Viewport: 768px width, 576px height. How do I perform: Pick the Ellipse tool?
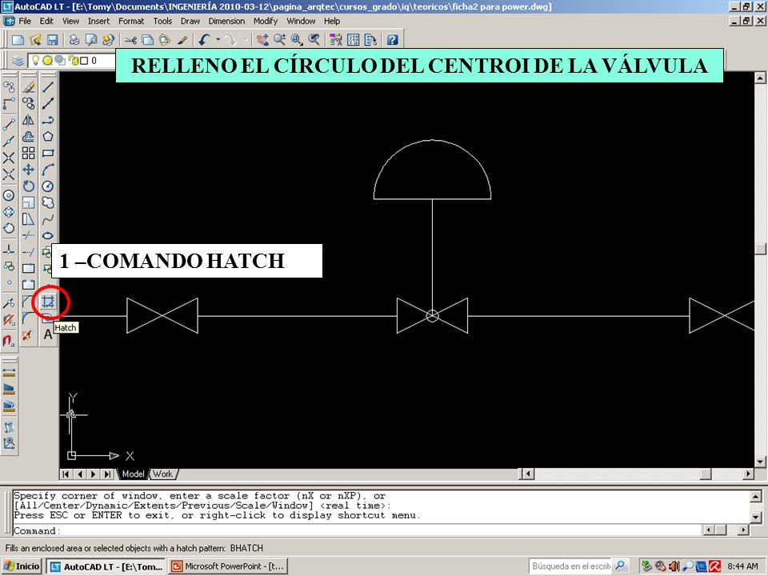pos(48,235)
